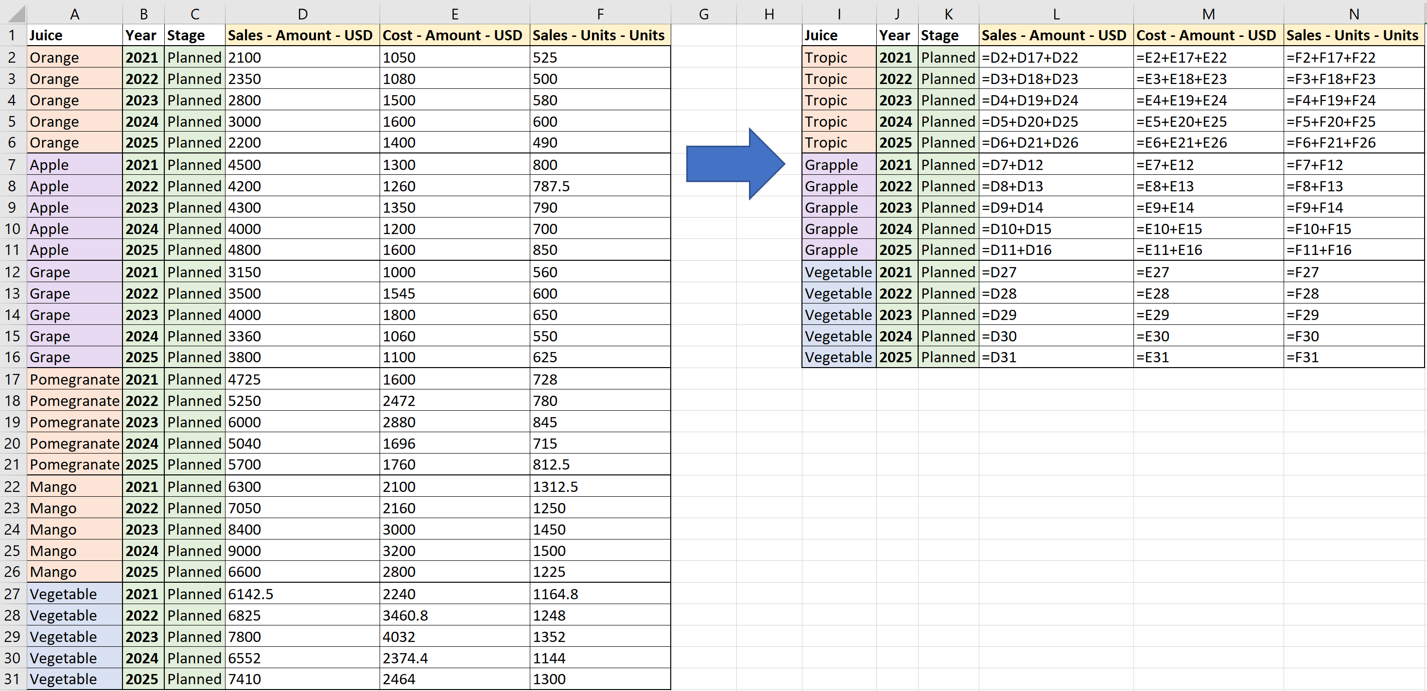Select the Grape cell for year 2021
The width and height of the screenshot is (1427, 691).
coord(74,271)
